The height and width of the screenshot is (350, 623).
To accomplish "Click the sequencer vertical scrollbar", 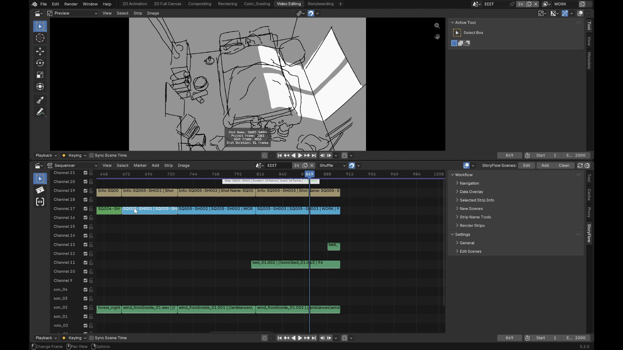I will 444,242.
